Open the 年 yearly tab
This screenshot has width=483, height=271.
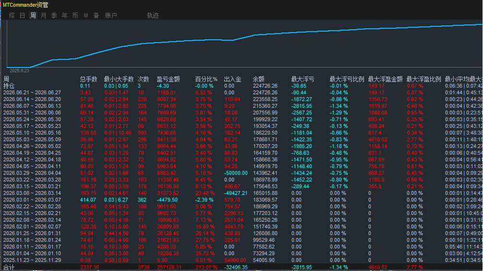coord(64,15)
